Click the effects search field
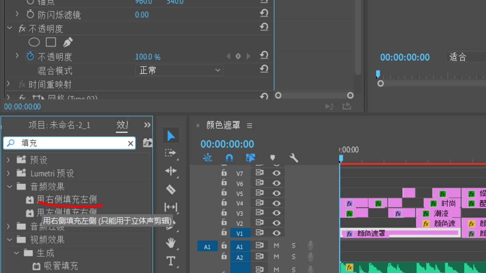The height and width of the screenshot is (273, 486). click(69, 143)
